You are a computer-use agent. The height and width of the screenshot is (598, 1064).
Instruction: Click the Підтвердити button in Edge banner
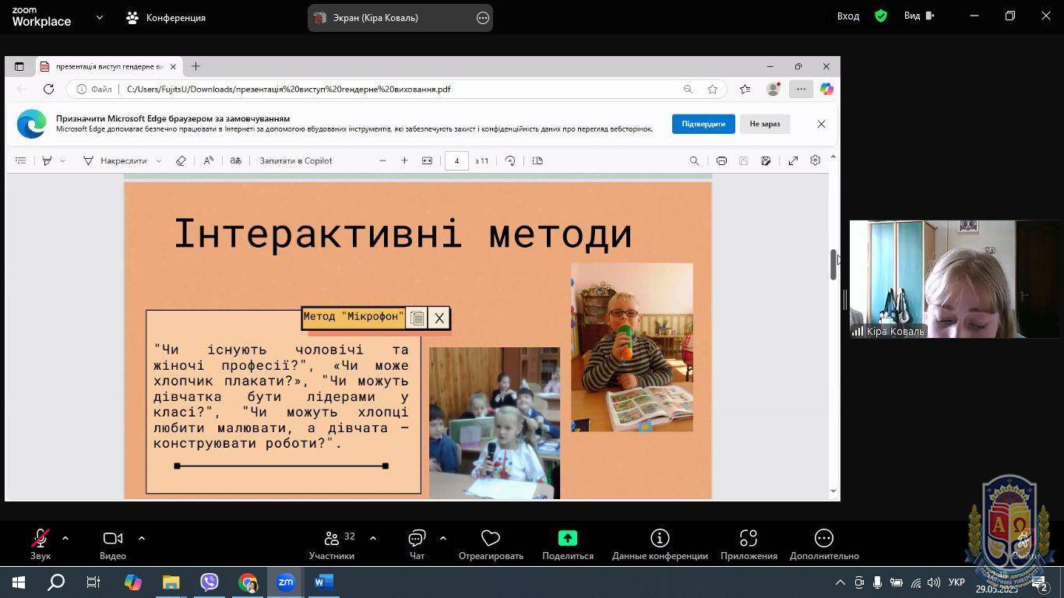[x=703, y=124]
